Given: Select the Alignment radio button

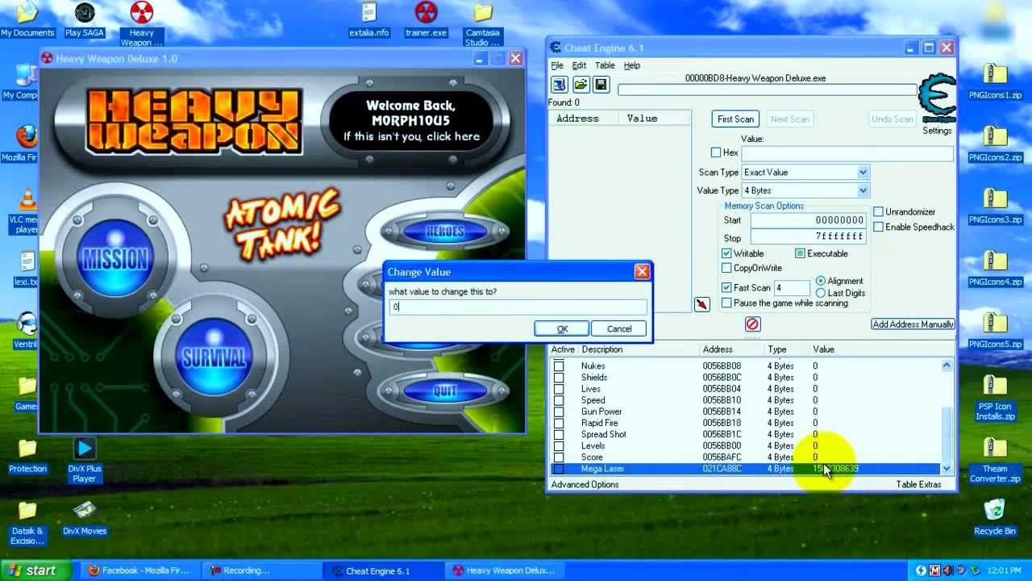Looking at the screenshot, I should pyautogui.click(x=821, y=281).
